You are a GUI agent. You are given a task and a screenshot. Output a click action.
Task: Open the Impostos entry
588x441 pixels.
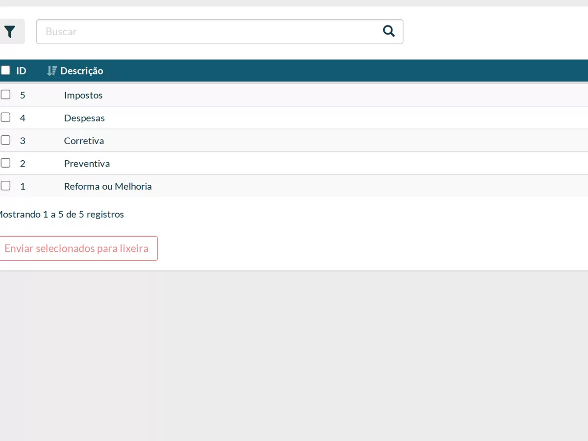(x=83, y=95)
